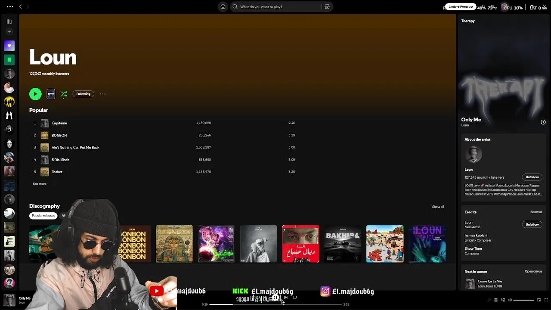Open the two white figures playlist in sidebar
This screenshot has height=310, width=551.
pyautogui.click(x=9, y=115)
